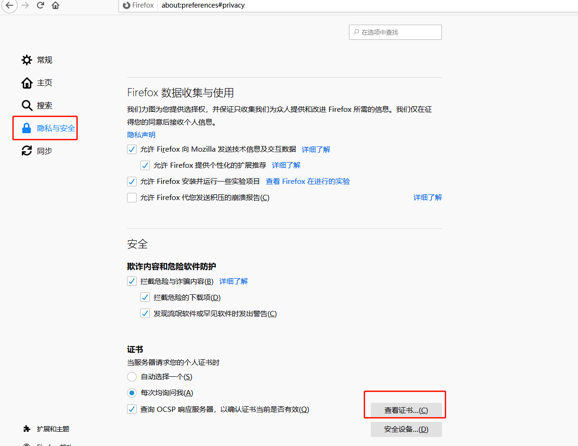Toggle 允许 Firefox 向 Mozilla 发送技术信息 checkbox
This screenshot has height=446, width=578.
[x=132, y=149]
